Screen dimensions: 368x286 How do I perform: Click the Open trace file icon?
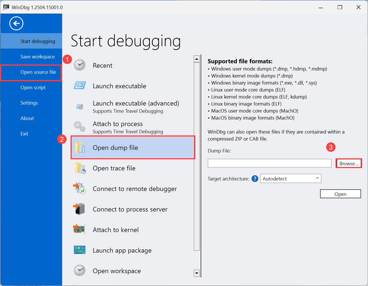pos(80,168)
